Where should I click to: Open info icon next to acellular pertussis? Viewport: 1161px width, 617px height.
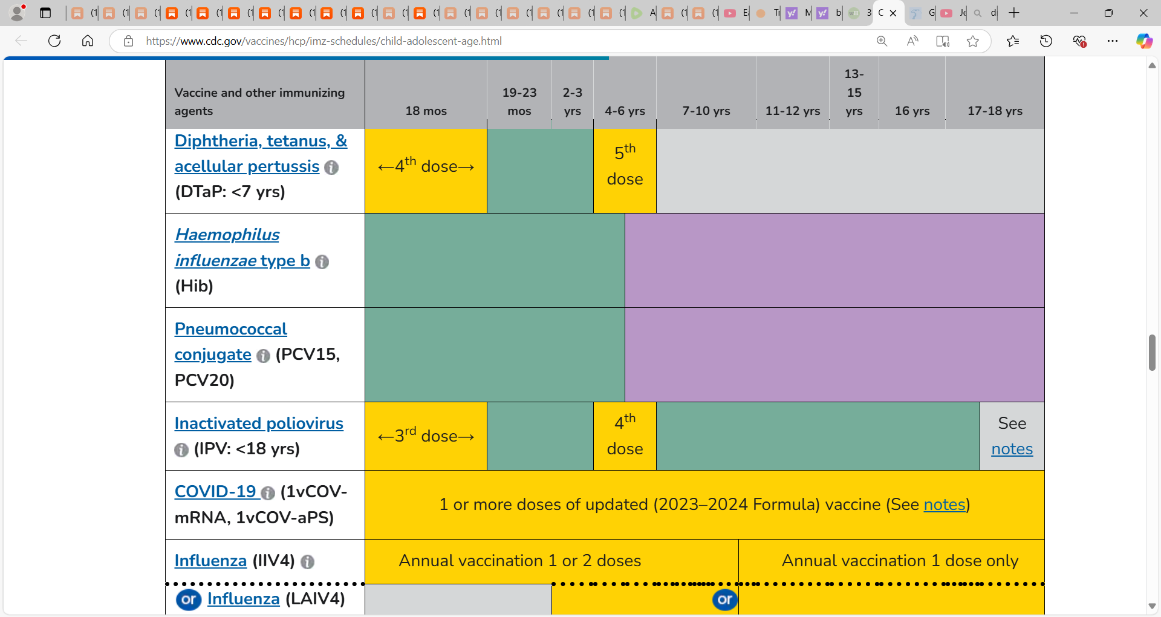point(331,168)
